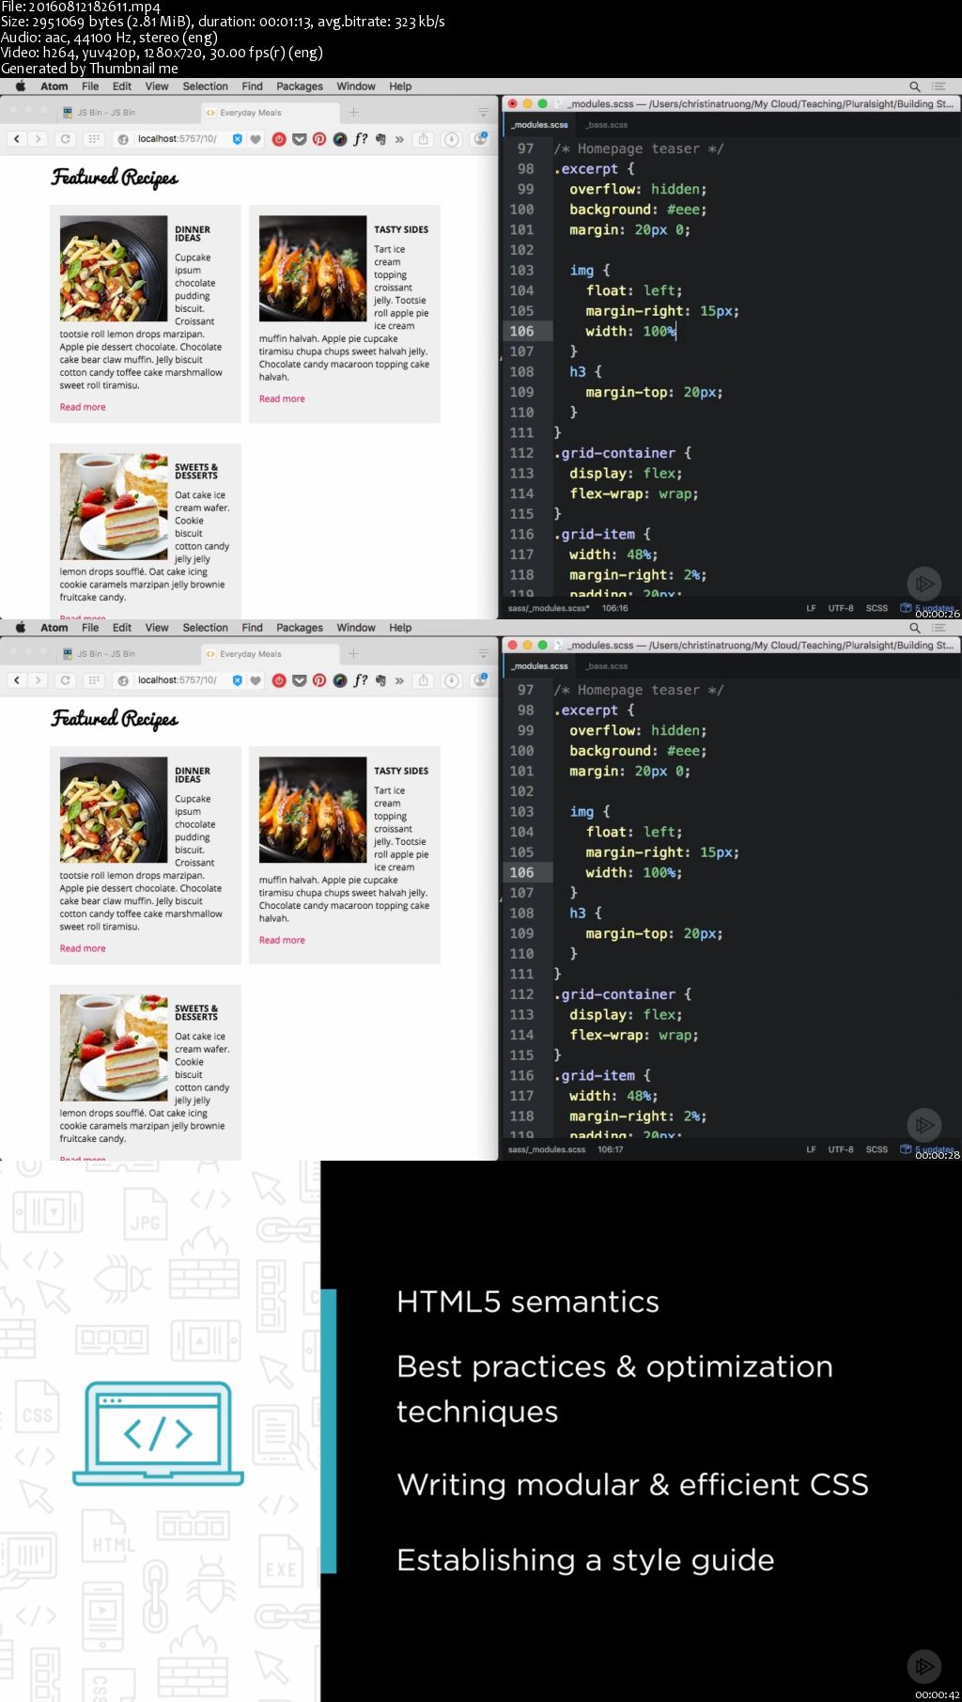
Task: Open the Share icon in the 00:00:28 frame
Action: point(424,680)
